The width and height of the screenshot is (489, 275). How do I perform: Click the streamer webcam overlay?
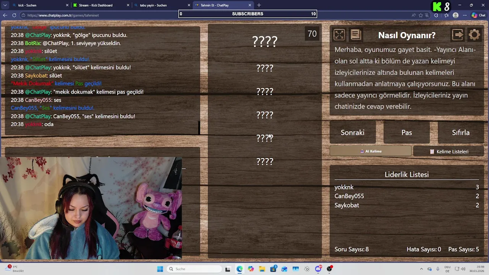click(91, 208)
